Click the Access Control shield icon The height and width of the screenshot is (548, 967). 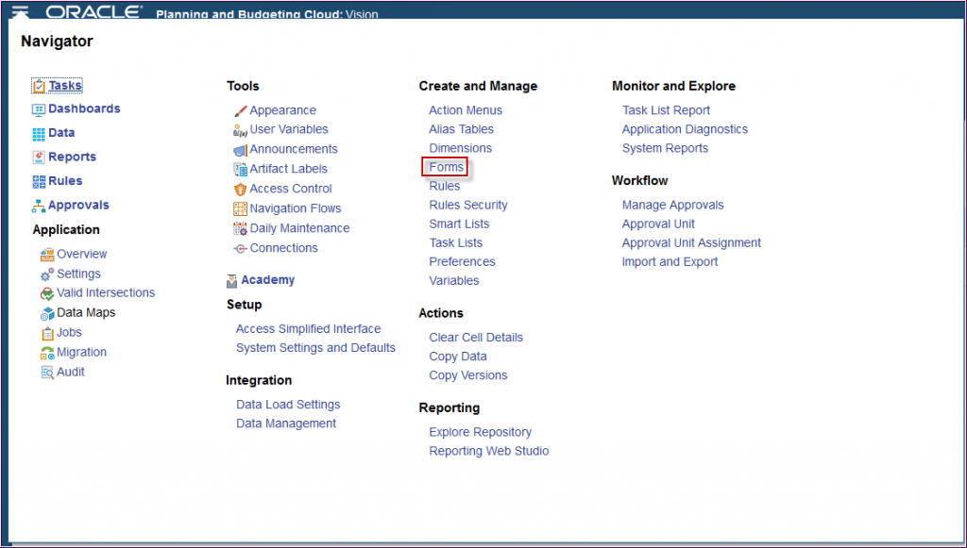coord(240,189)
